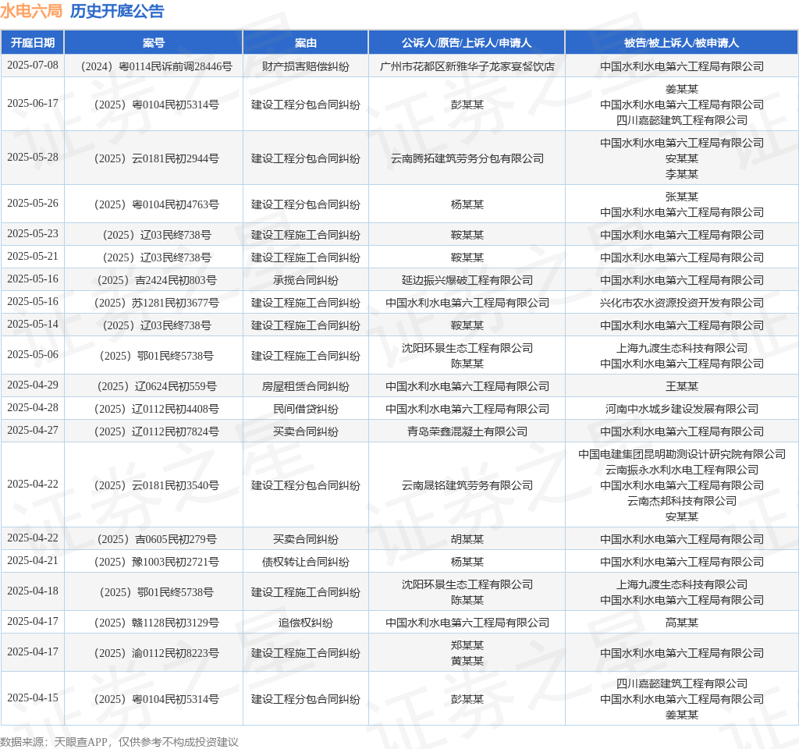Viewport: 799px width, 749px height.
Task: Click the 公诉人/原告/上诉人/申请人 column header
Action: pos(467,43)
